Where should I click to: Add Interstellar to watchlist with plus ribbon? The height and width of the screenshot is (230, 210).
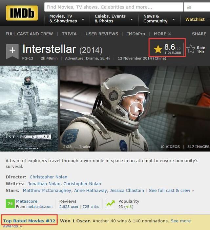coord(12,52)
